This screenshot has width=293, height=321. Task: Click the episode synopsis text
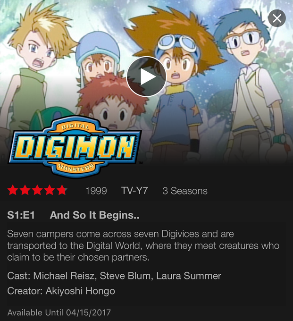(x=143, y=245)
